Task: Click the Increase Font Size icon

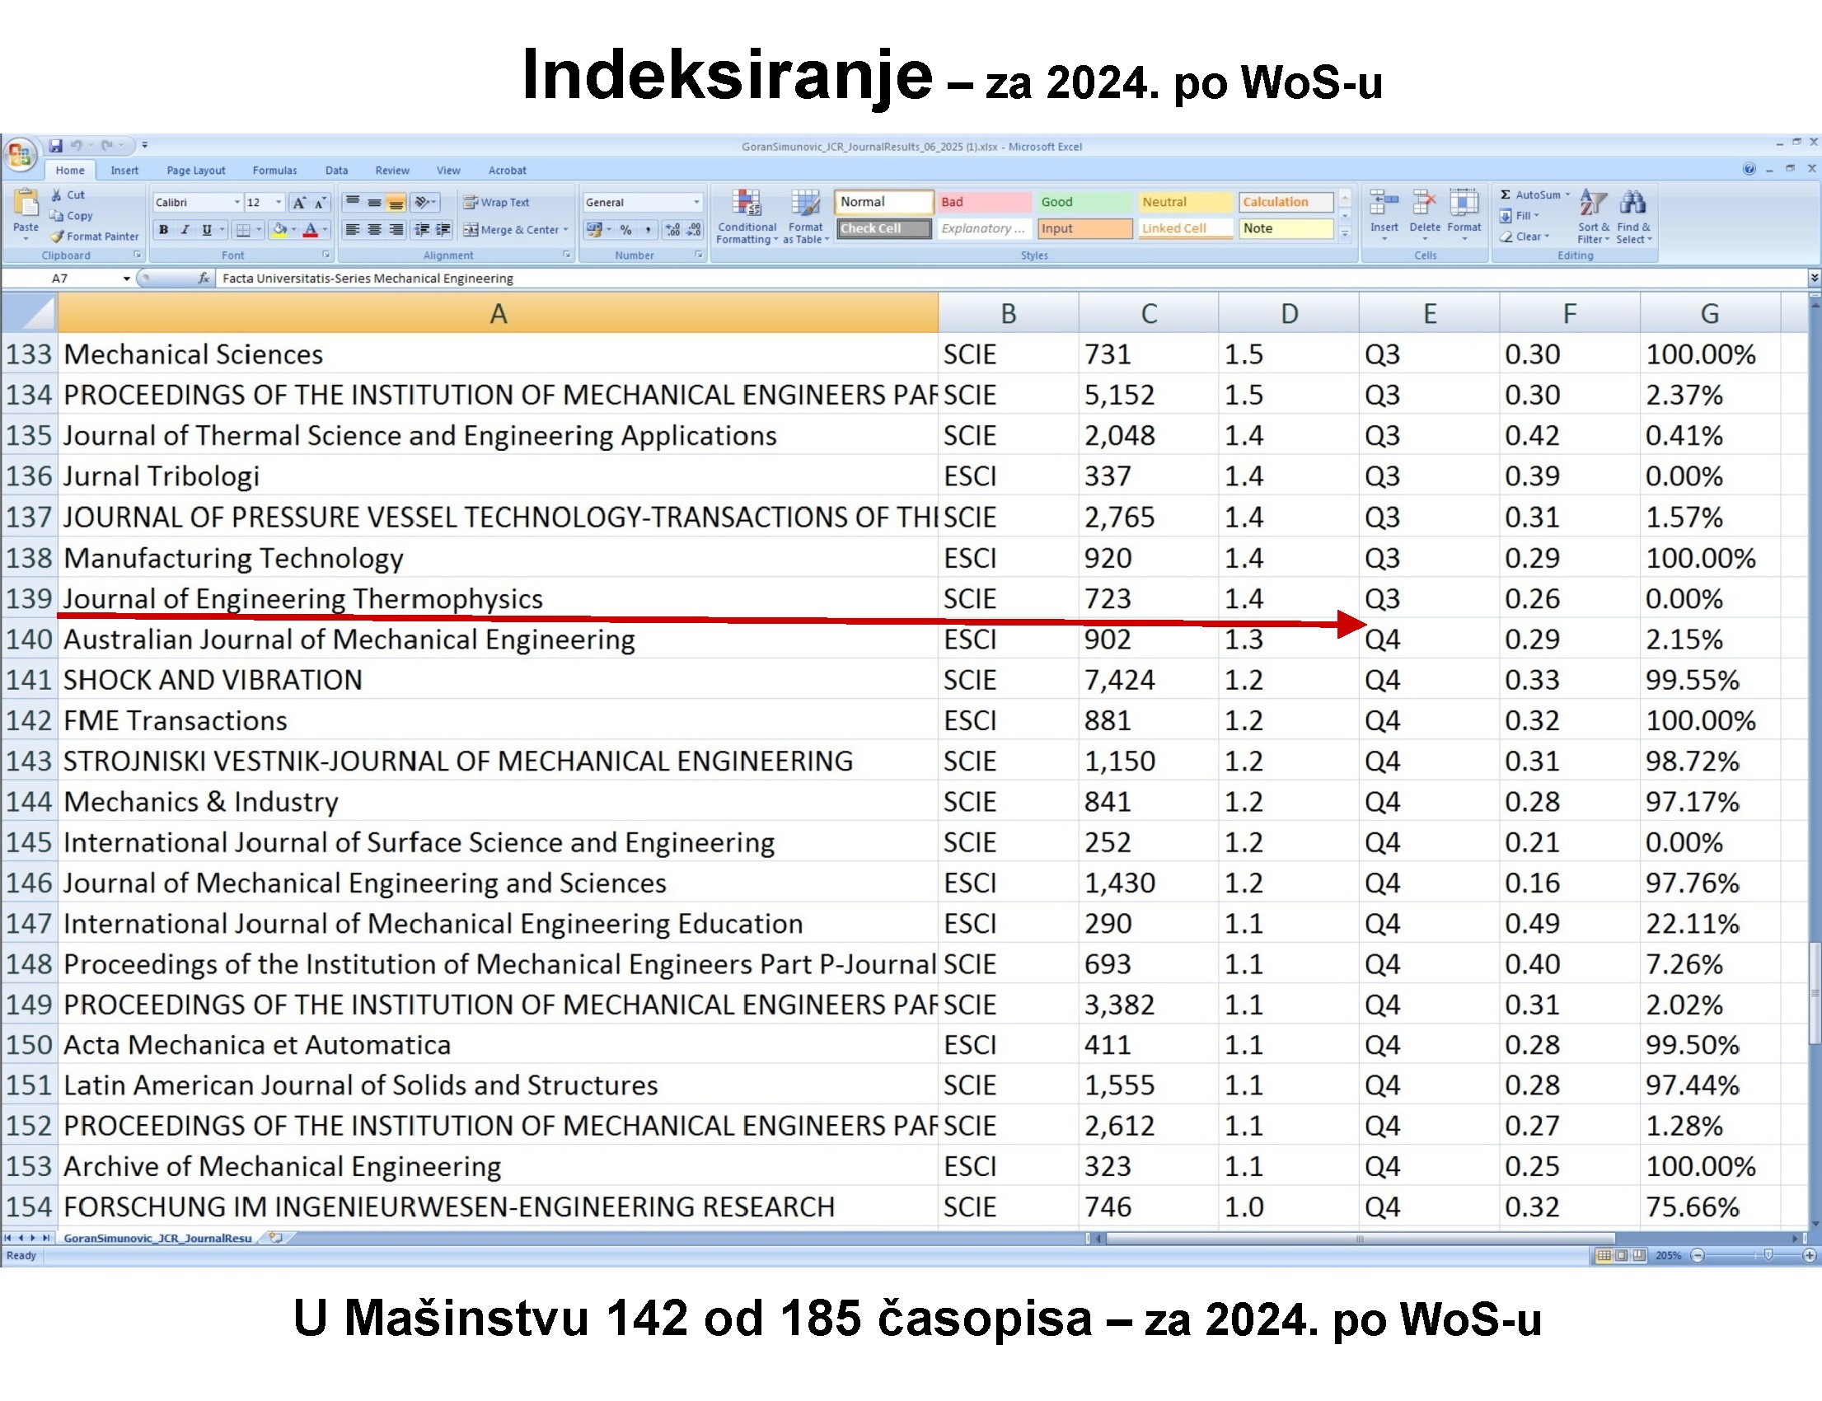Action: coord(299,203)
